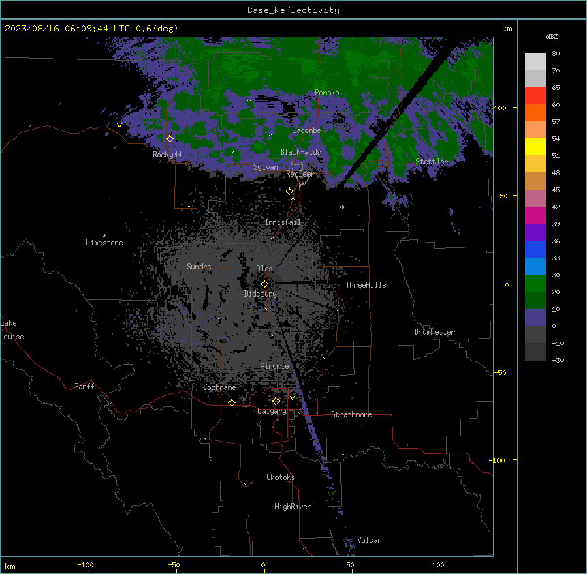Pick the magenta 39–42 dBZ legend swatch

(x=535, y=215)
